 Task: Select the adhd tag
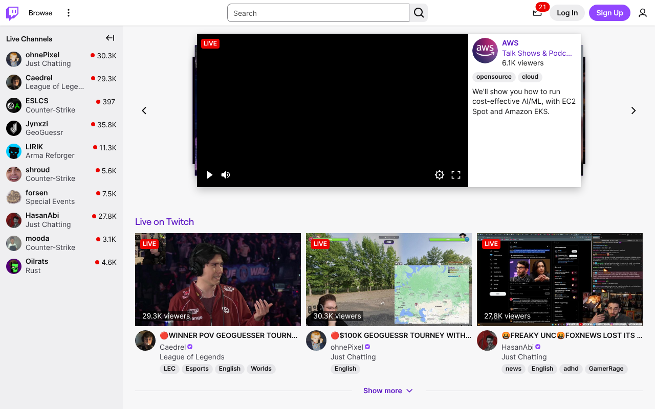tap(571, 369)
